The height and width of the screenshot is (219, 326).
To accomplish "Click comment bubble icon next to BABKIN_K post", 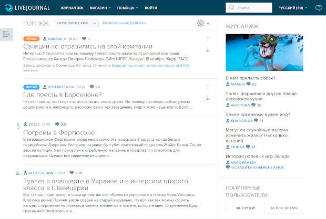I will point(84,39).
